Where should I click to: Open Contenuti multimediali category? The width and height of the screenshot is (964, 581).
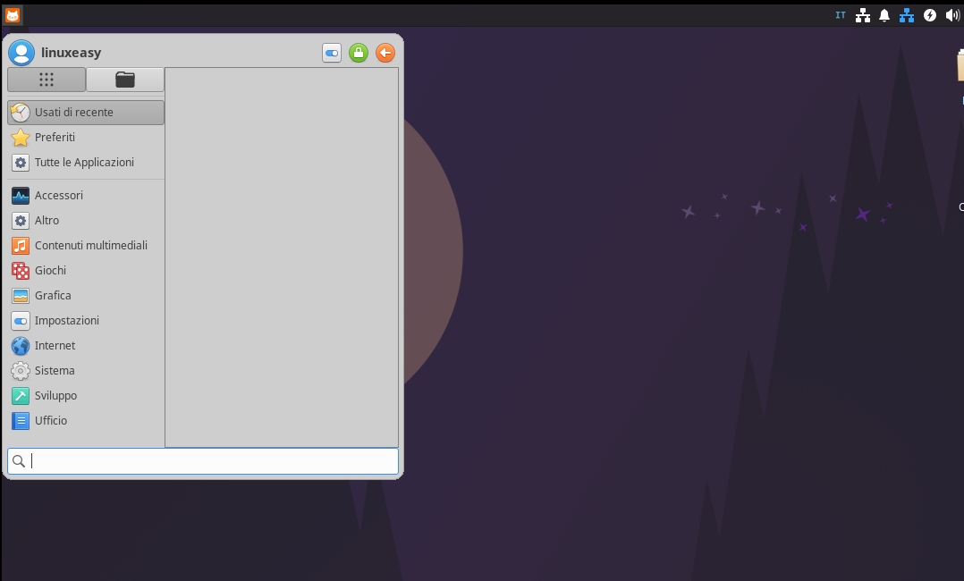click(x=86, y=245)
